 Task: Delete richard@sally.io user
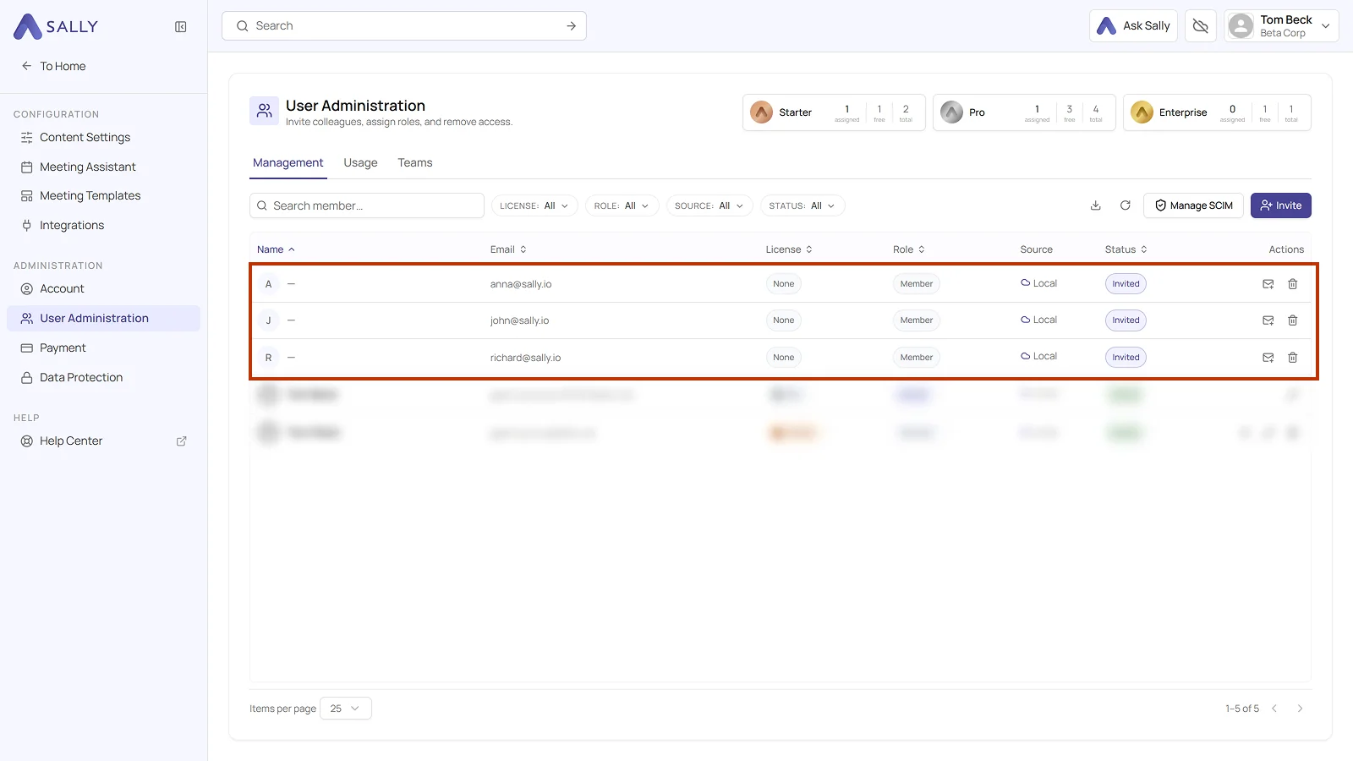(1293, 358)
